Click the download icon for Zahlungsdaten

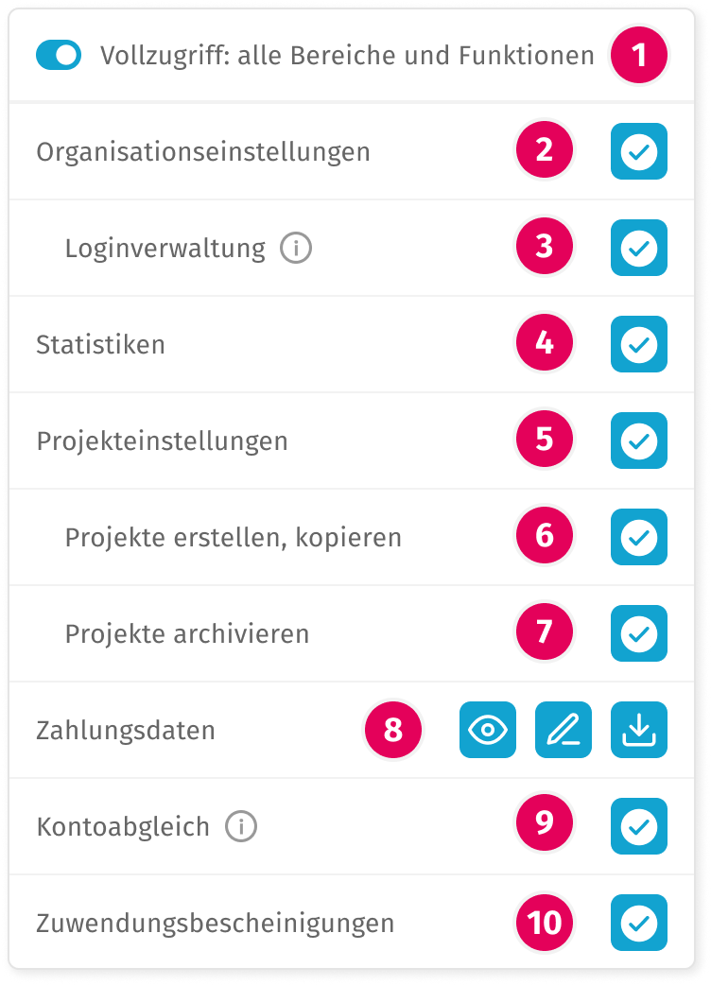pos(639,730)
